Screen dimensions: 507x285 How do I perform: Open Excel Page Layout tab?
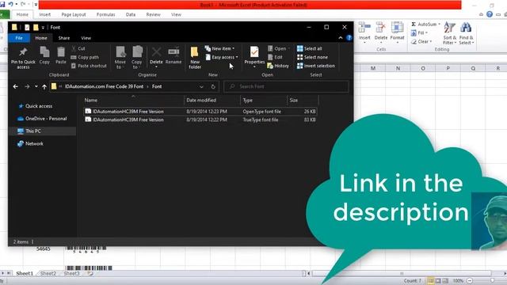coord(74,14)
